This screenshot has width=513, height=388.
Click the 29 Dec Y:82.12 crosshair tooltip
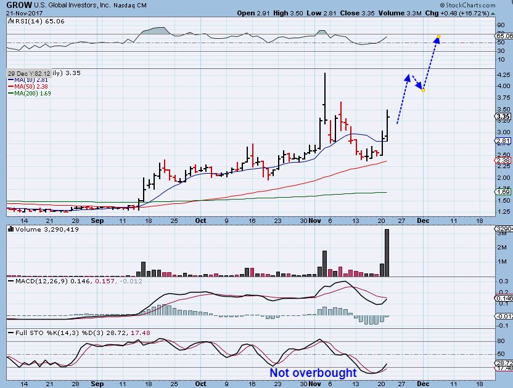pos(29,73)
